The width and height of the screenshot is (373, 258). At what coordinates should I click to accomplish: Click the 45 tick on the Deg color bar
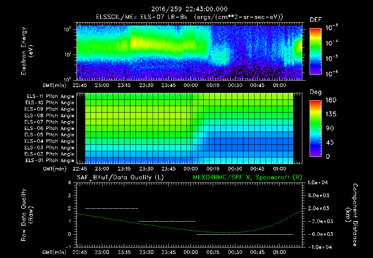330,142
